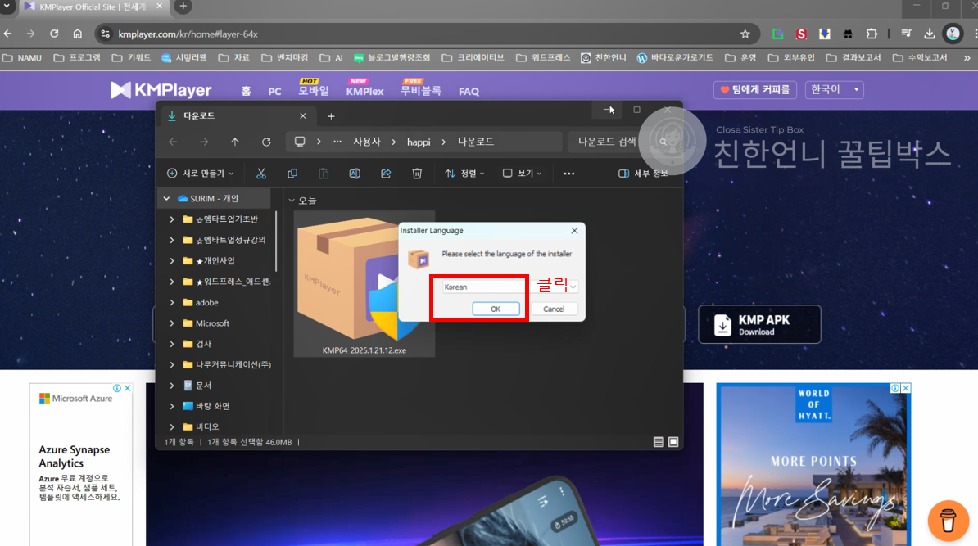Open the 보기 view dropdown
Screen dimensions: 978x546
522,174
